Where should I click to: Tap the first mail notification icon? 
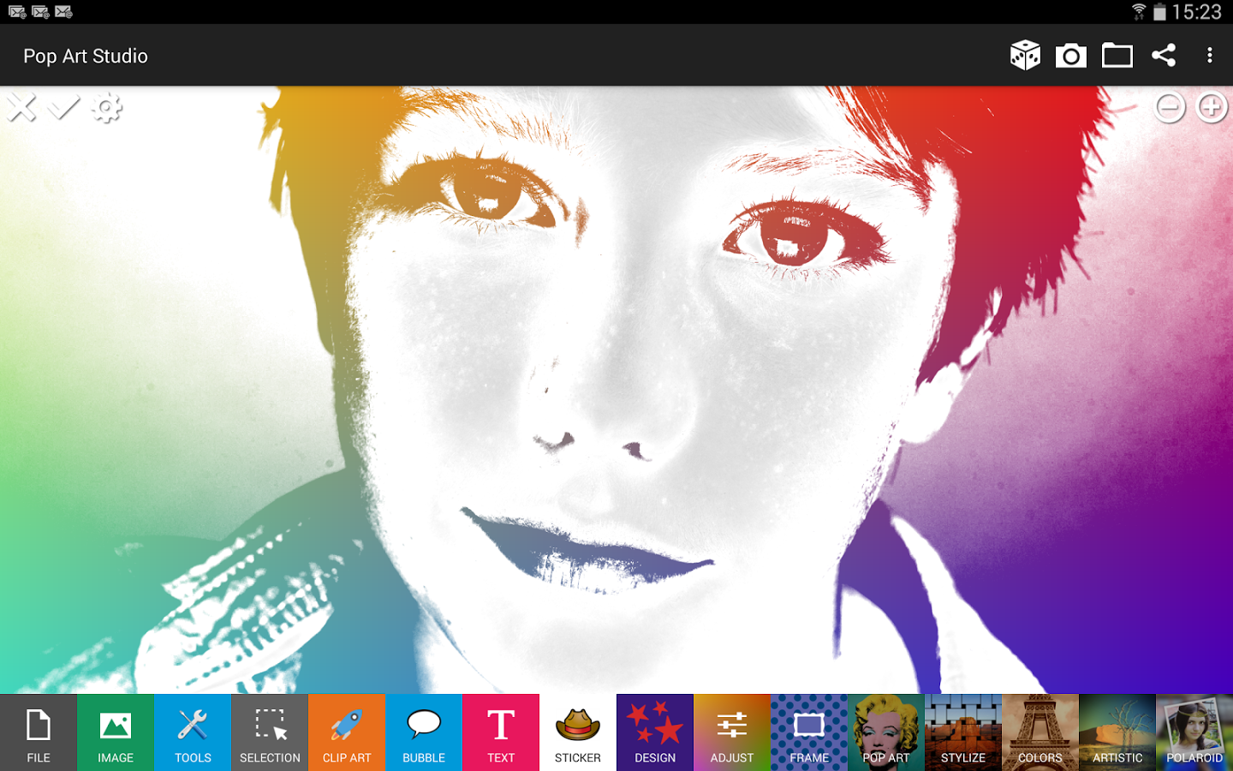(17, 12)
